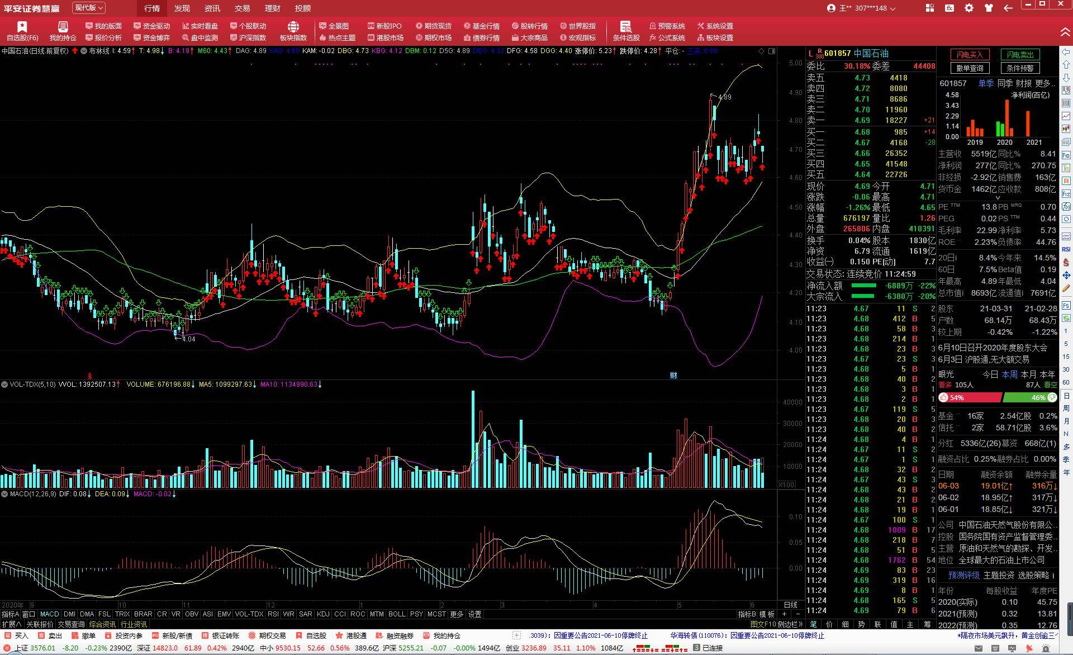1073x655 pixels.
Task: Expand the 布林线 indicator dropdown
Action: pyautogui.click(x=84, y=51)
